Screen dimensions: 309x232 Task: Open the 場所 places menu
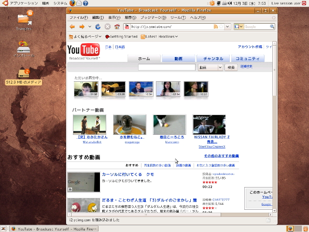pos(45,3)
